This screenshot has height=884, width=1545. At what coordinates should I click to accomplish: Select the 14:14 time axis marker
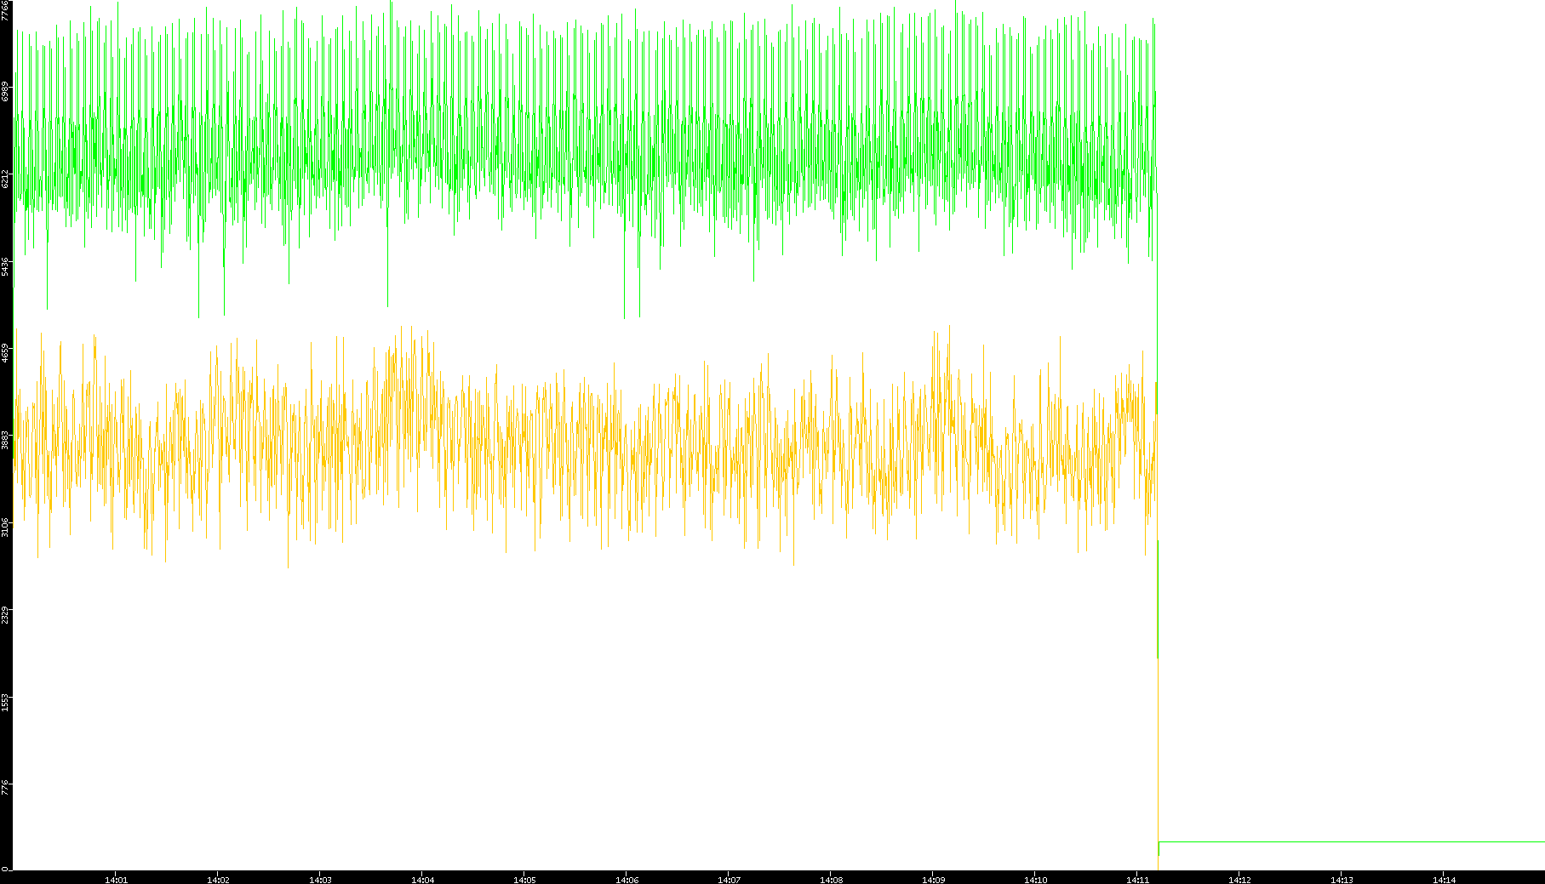pyautogui.click(x=1444, y=880)
